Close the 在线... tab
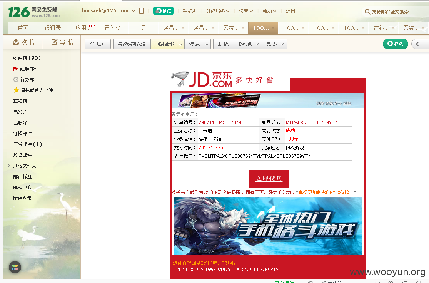This screenshot has height=283, width=429. coord(393,28)
